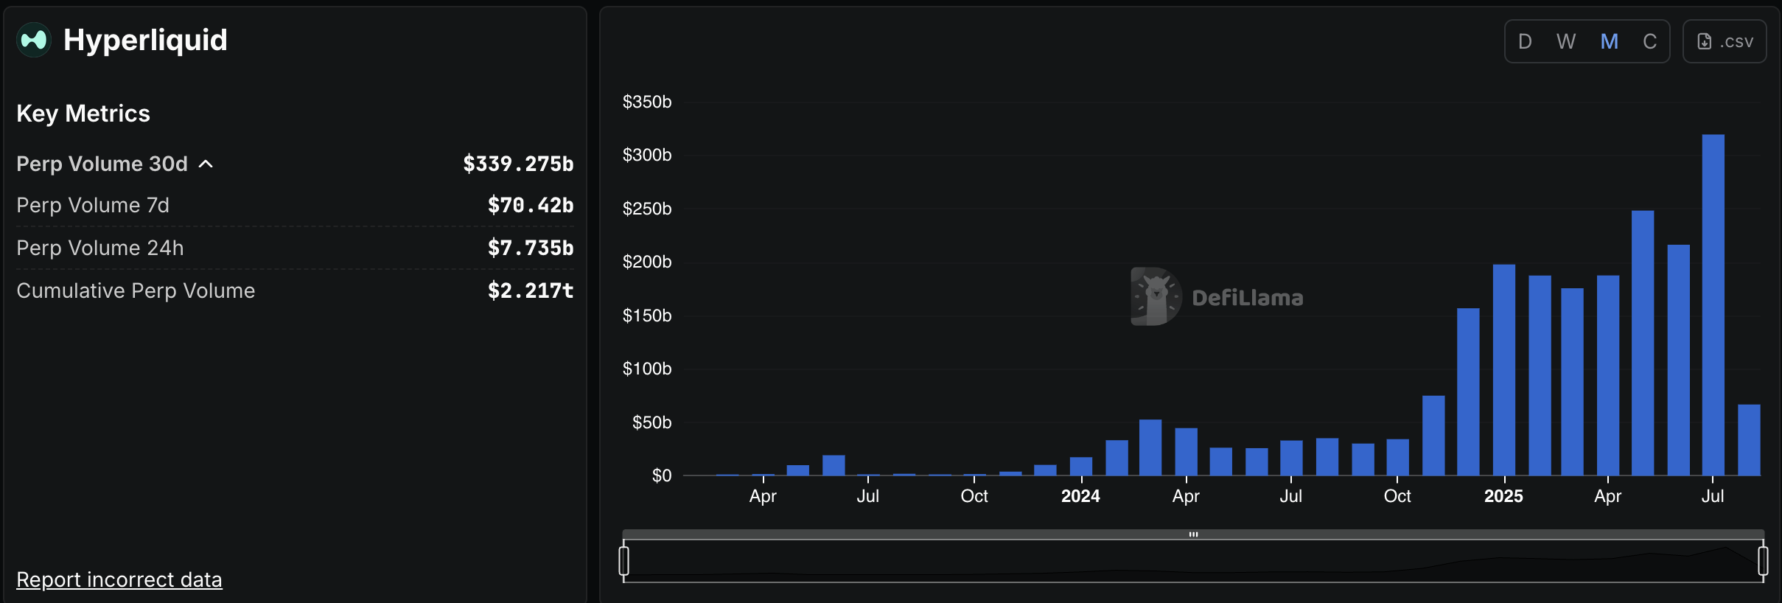
Task: Click the Cumulative Perp Volume value $2.217t
Action: click(x=530, y=290)
